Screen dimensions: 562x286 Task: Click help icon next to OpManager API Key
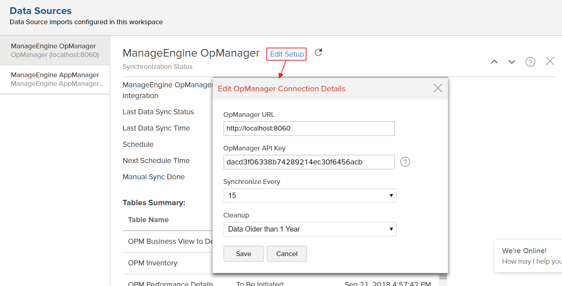click(405, 162)
